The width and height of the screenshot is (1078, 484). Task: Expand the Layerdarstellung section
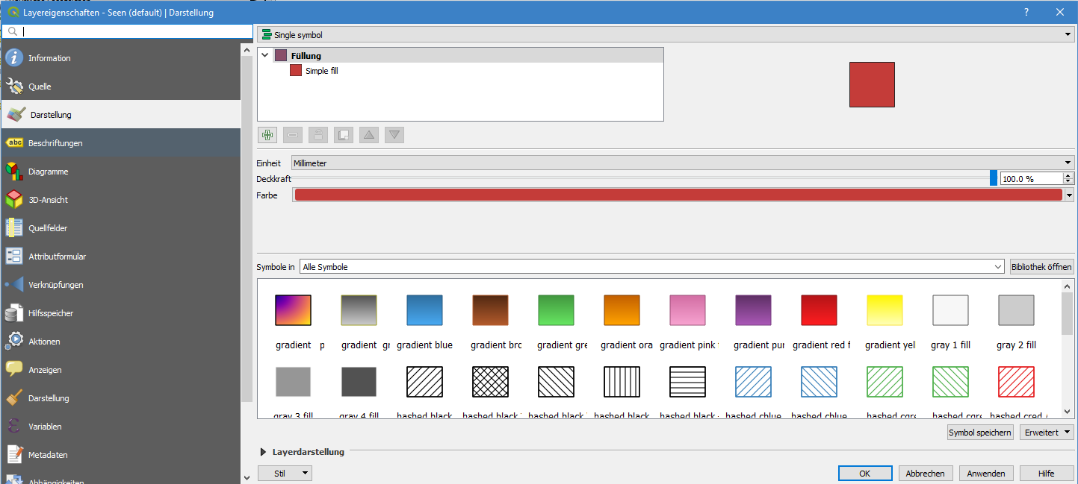click(264, 452)
